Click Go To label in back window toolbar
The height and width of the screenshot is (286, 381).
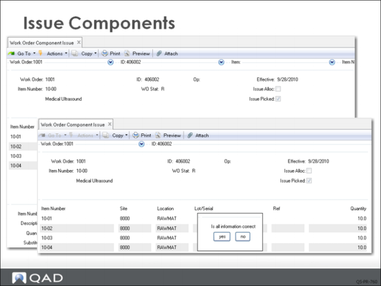coord(24,53)
